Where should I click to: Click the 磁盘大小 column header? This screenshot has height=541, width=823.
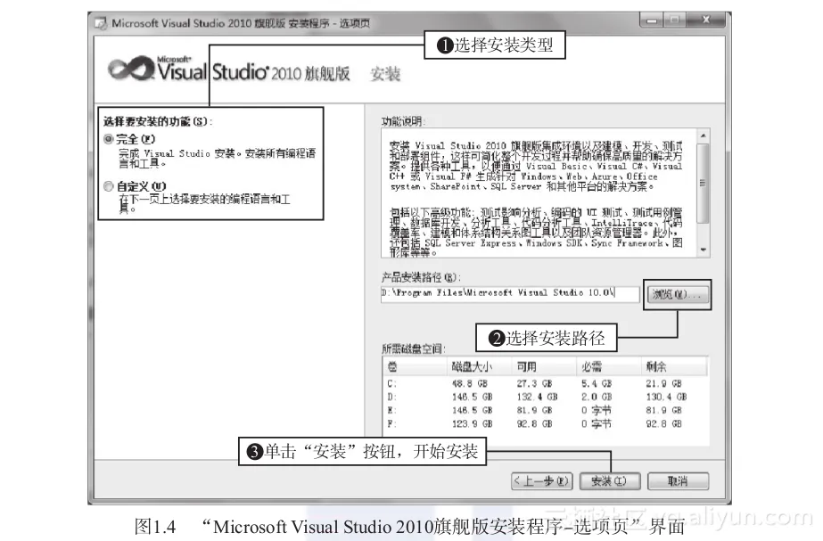[x=480, y=366]
